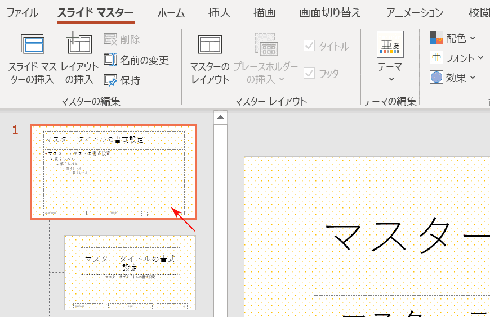Open the 挿入 tab

click(219, 13)
